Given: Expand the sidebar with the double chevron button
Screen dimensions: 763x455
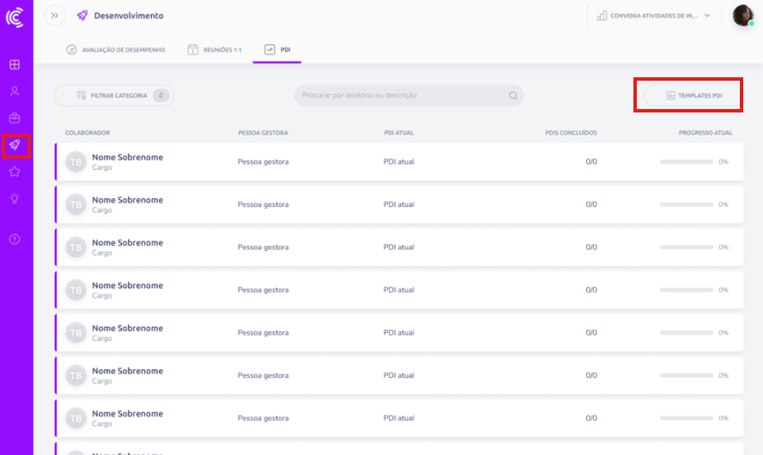Looking at the screenshot, I should coord(55,15).
